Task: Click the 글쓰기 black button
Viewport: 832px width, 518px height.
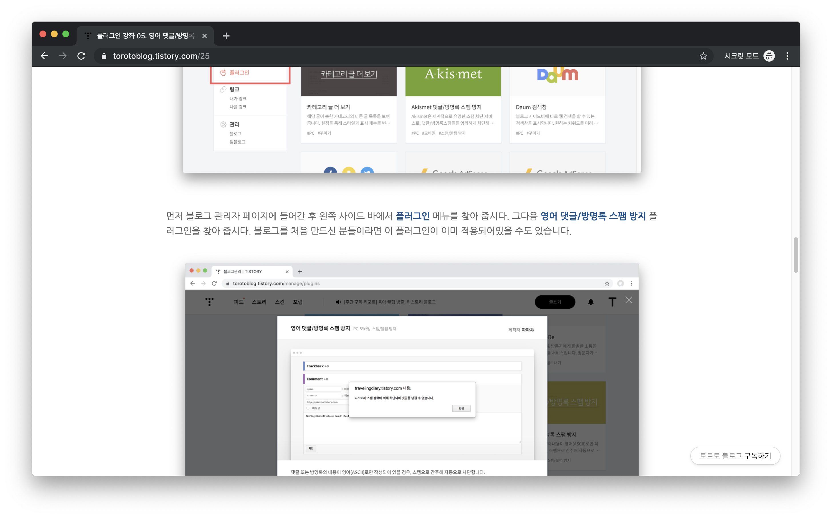Action: 555,302
